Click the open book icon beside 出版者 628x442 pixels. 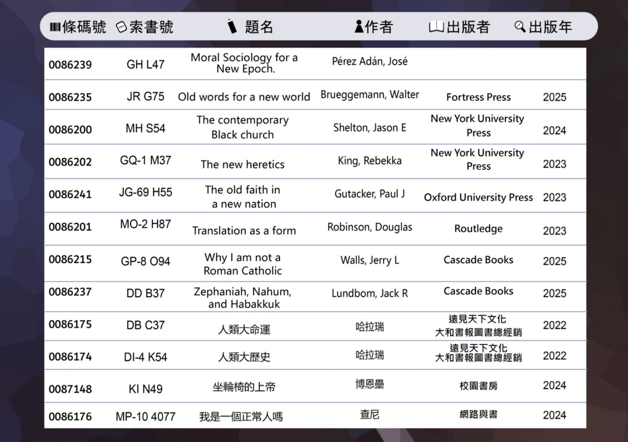436,27
